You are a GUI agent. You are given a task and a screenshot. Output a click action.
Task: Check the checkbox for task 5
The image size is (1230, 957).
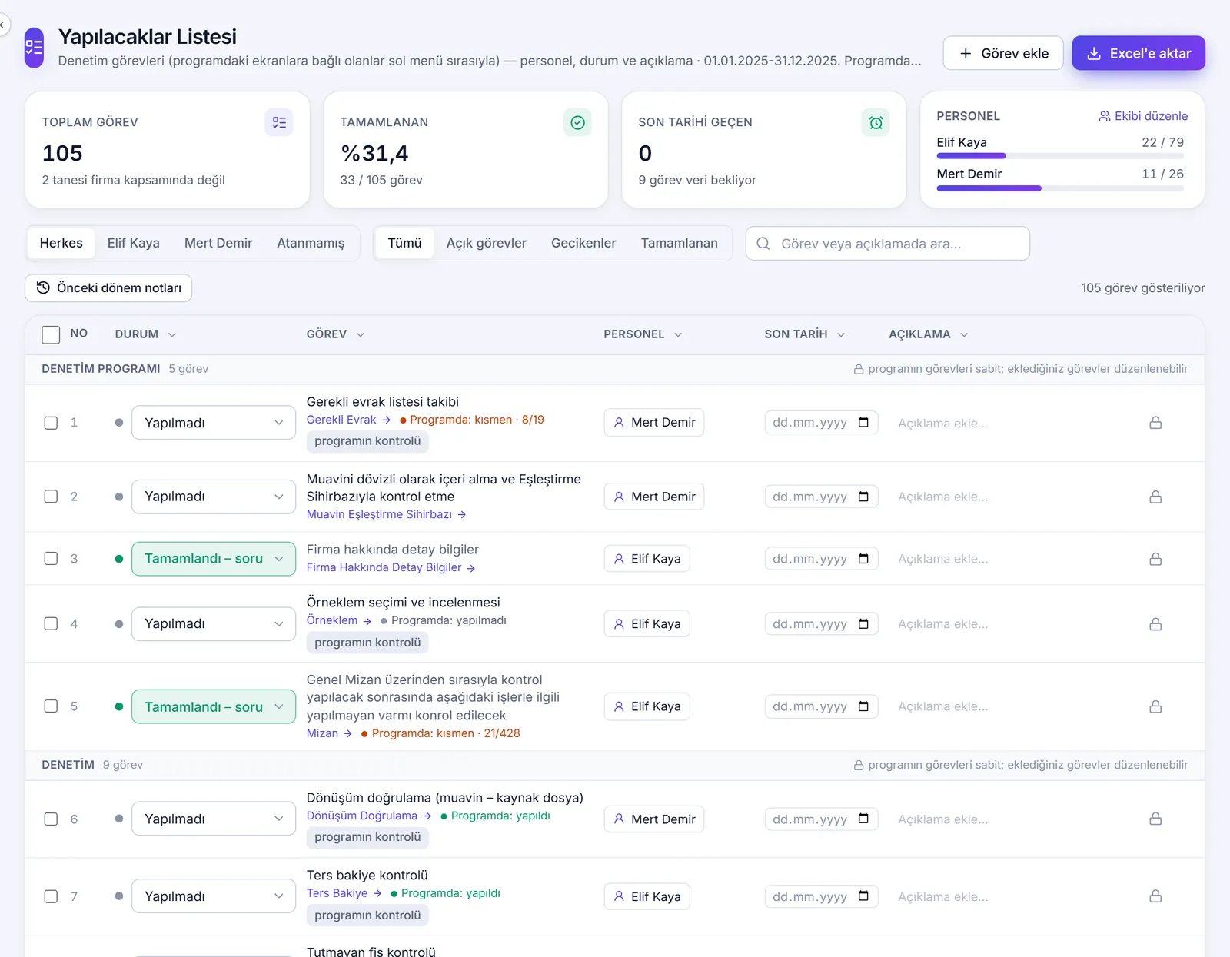coord(51,706)
